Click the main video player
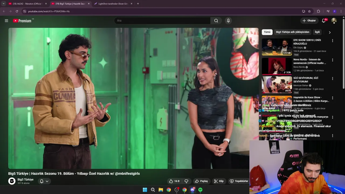 pos(133,98)
